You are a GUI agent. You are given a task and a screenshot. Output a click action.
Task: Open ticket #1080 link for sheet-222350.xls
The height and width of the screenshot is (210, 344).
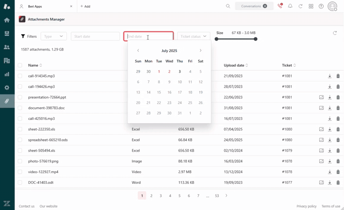click(287, 129)
